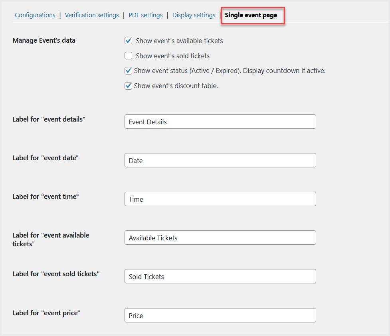
Task: Click the Time label input field
Action: (220, 199)
